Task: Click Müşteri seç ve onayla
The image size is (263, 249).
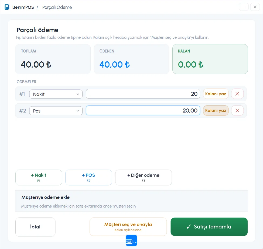Action: pos(128,227)
